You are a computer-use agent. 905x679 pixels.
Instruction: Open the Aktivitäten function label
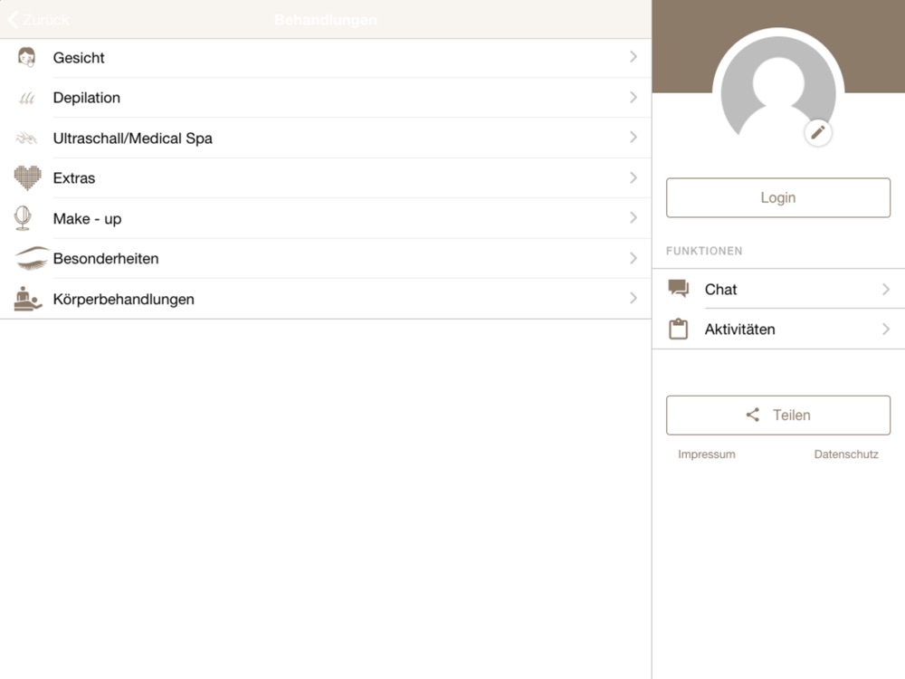pos(739,330)
